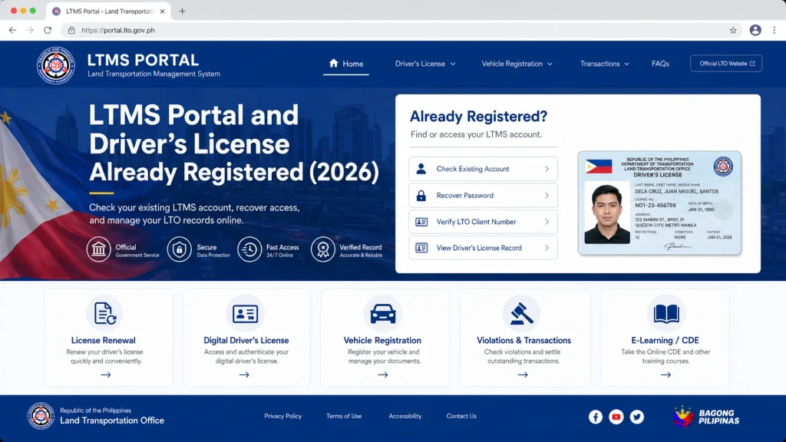
Task: Open the FAQs nav item
Action: pyautogui.click(x=660, y=64)
